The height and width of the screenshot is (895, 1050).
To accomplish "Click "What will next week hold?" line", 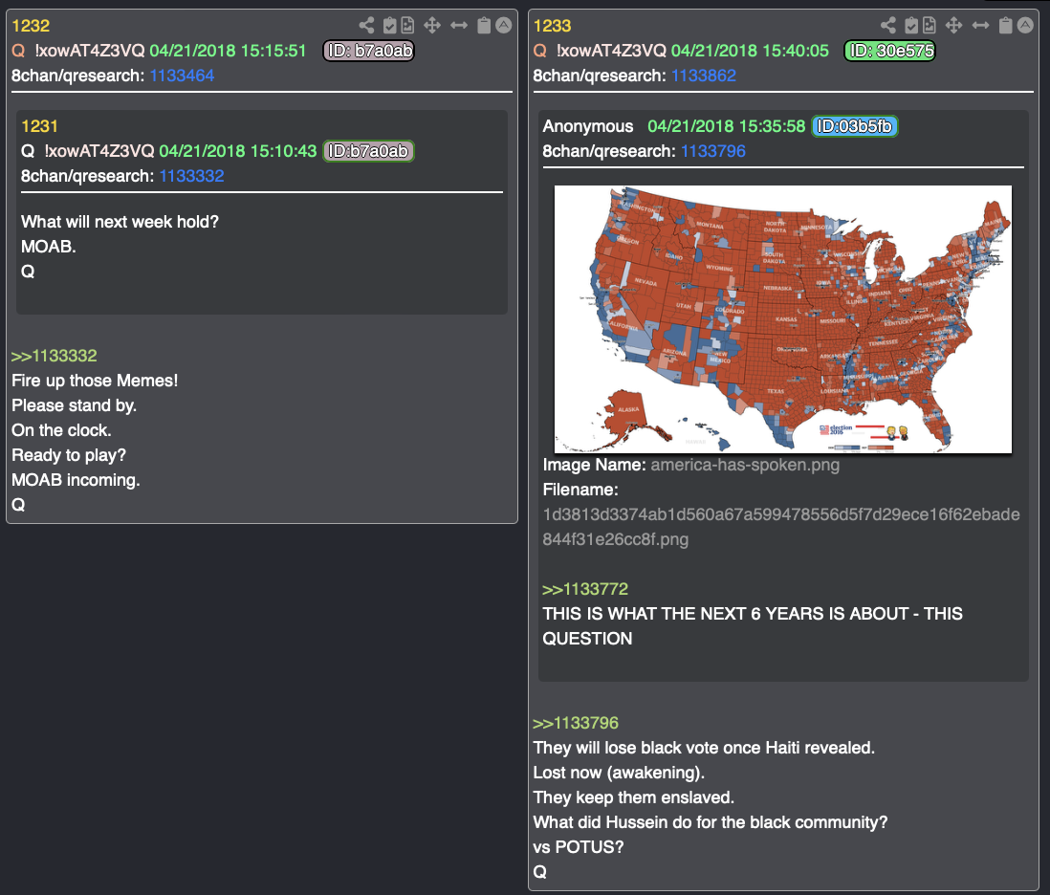I will tap(120, 222).
